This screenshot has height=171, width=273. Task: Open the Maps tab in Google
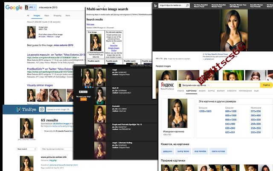point(46,15)
